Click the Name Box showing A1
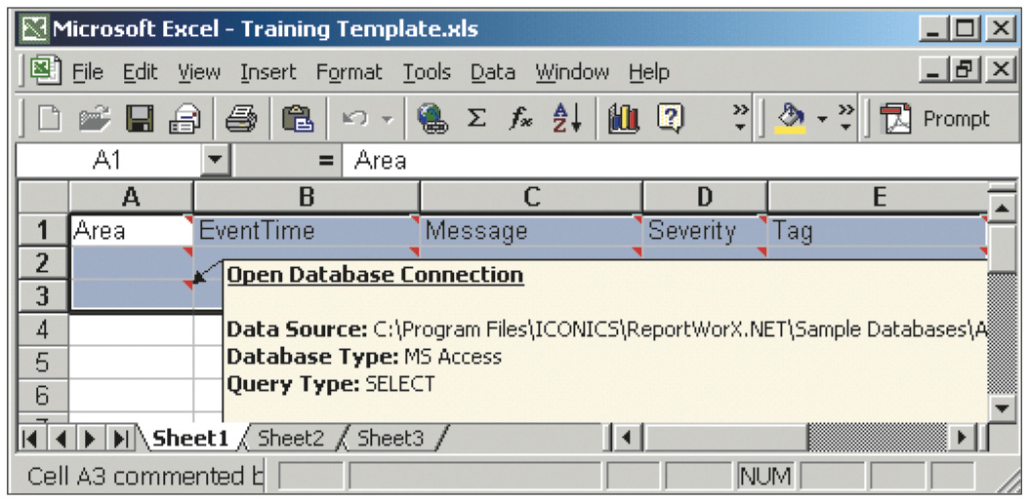The height and width of the screenshot is (501, 1029). pos(108,161)
